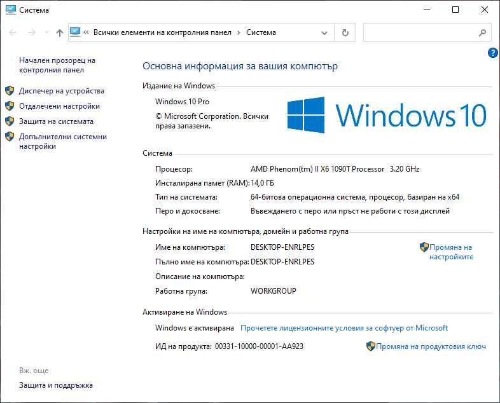500x403 pixels.
Task: Click shield icon beside Промяна на продуктовия ключ
Action: 371,346
